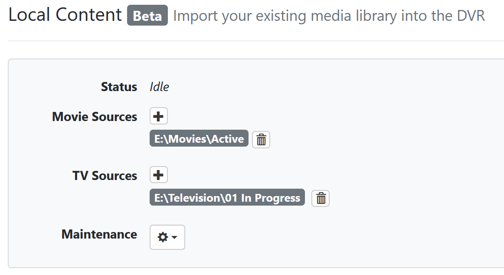504x275 pixels.
Task: Add a new movie source folder
Action: point(158,116)
